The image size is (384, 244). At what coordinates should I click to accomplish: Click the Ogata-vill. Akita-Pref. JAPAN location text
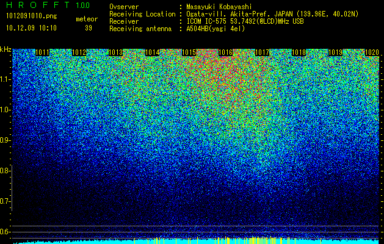[272, 14]
